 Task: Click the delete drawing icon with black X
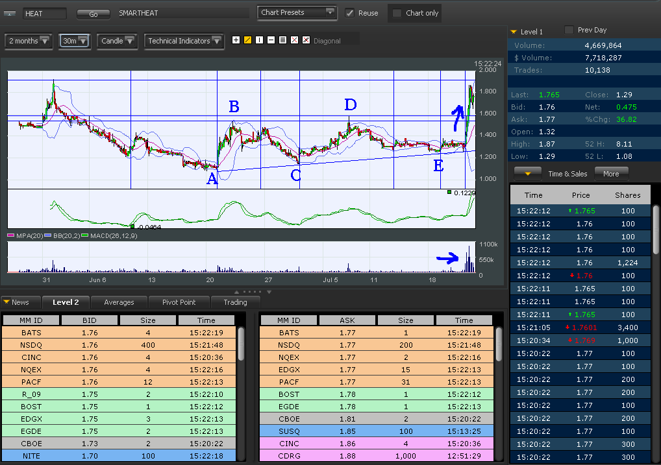coord(294,40)
